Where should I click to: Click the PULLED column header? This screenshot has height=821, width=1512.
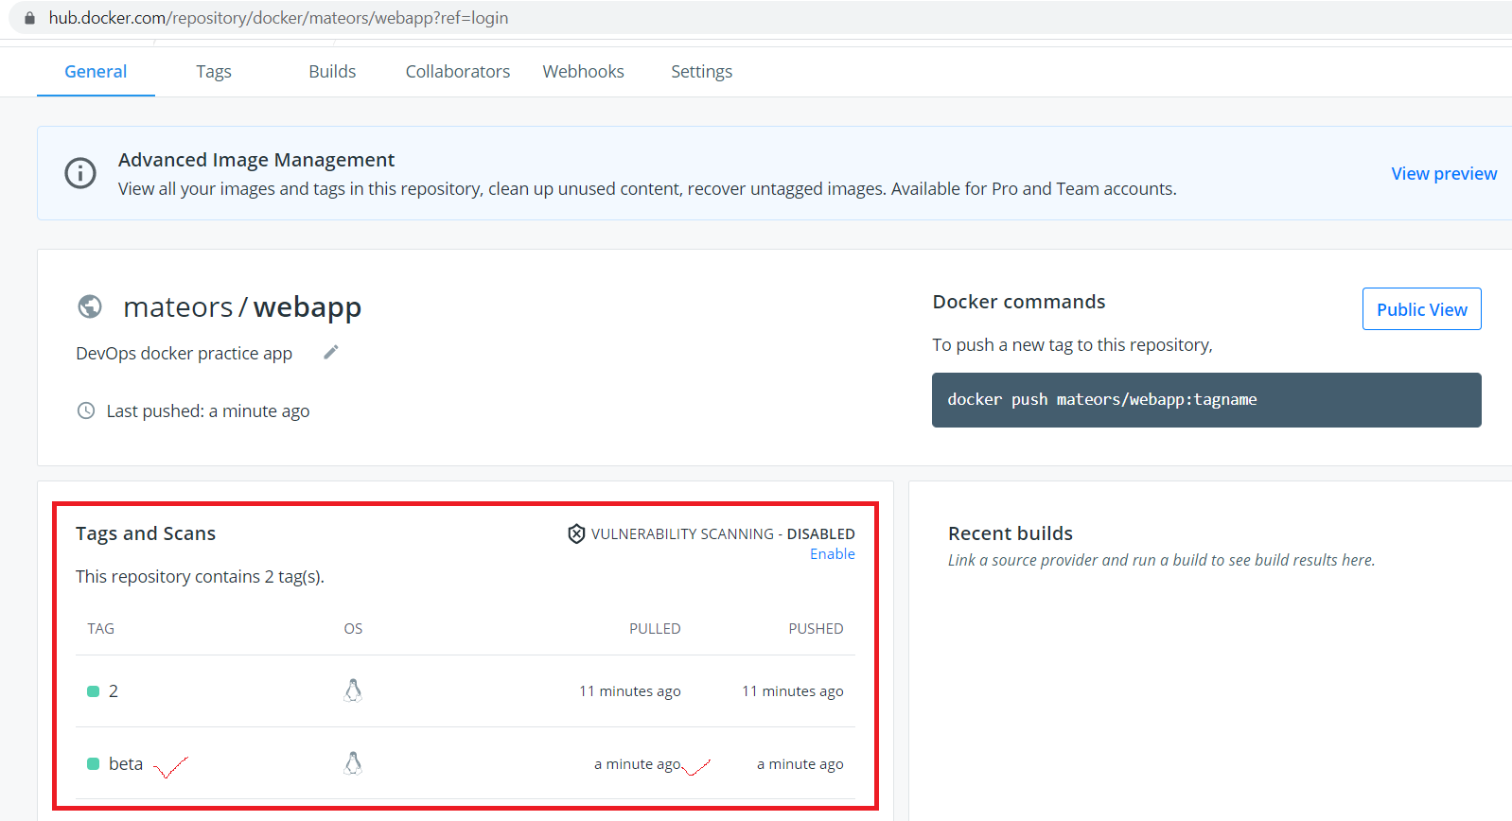click(655, 629)
